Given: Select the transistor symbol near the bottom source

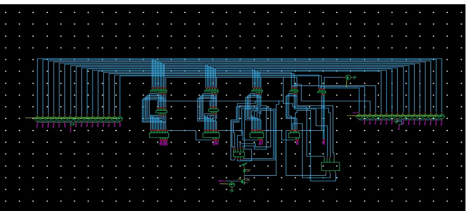Looking at the screenshot, I should [x=243, y=181].
